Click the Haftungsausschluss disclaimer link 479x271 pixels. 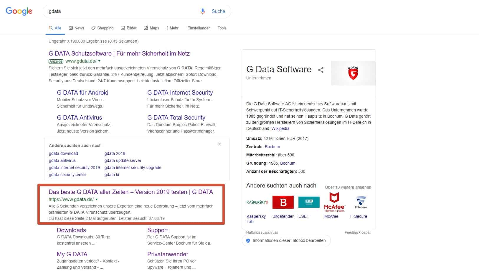262,232
